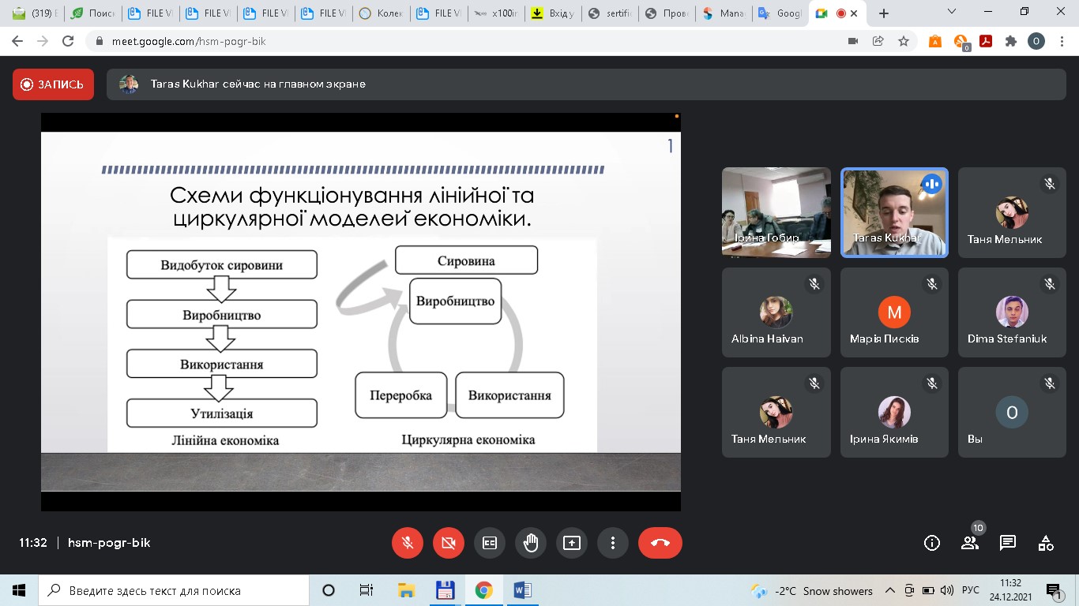Go back to the previous browser page

pyautogui.click(x=17, y=41)
